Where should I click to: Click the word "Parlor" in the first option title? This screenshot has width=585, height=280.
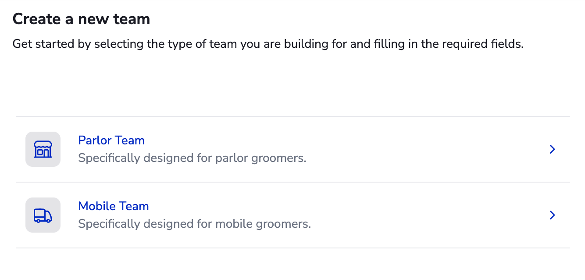94,140
